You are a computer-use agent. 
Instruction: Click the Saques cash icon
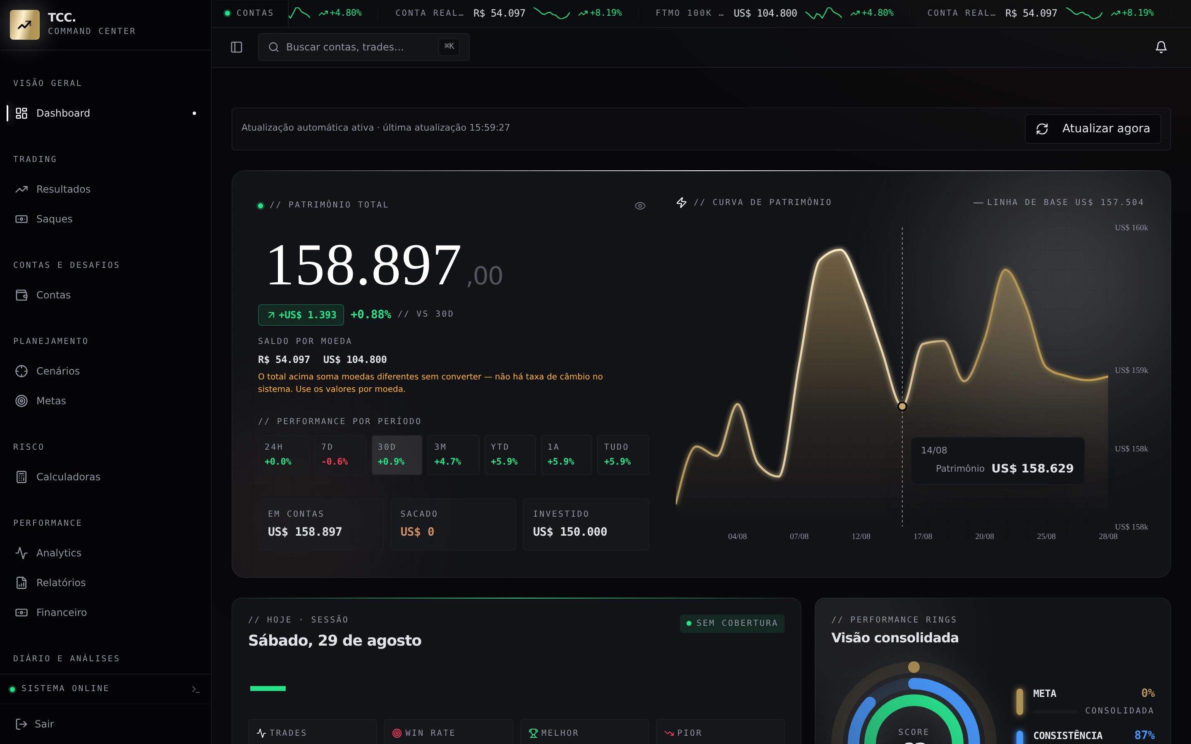(21, 219)
